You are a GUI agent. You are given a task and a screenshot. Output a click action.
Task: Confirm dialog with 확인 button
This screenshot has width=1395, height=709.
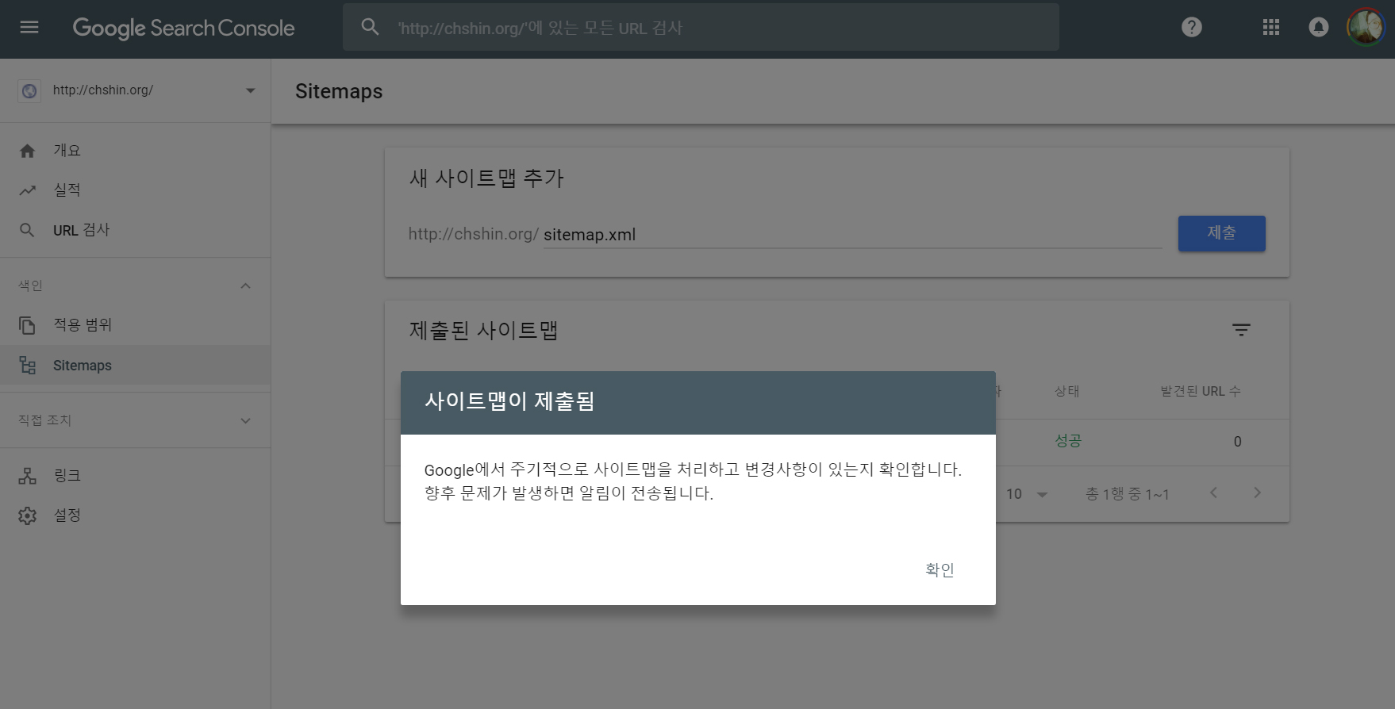pyautogui.click(x=940, y=569)
